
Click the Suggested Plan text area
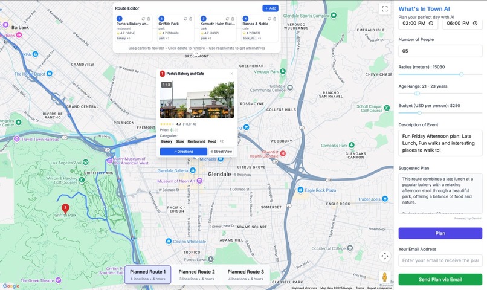(440, 193)
